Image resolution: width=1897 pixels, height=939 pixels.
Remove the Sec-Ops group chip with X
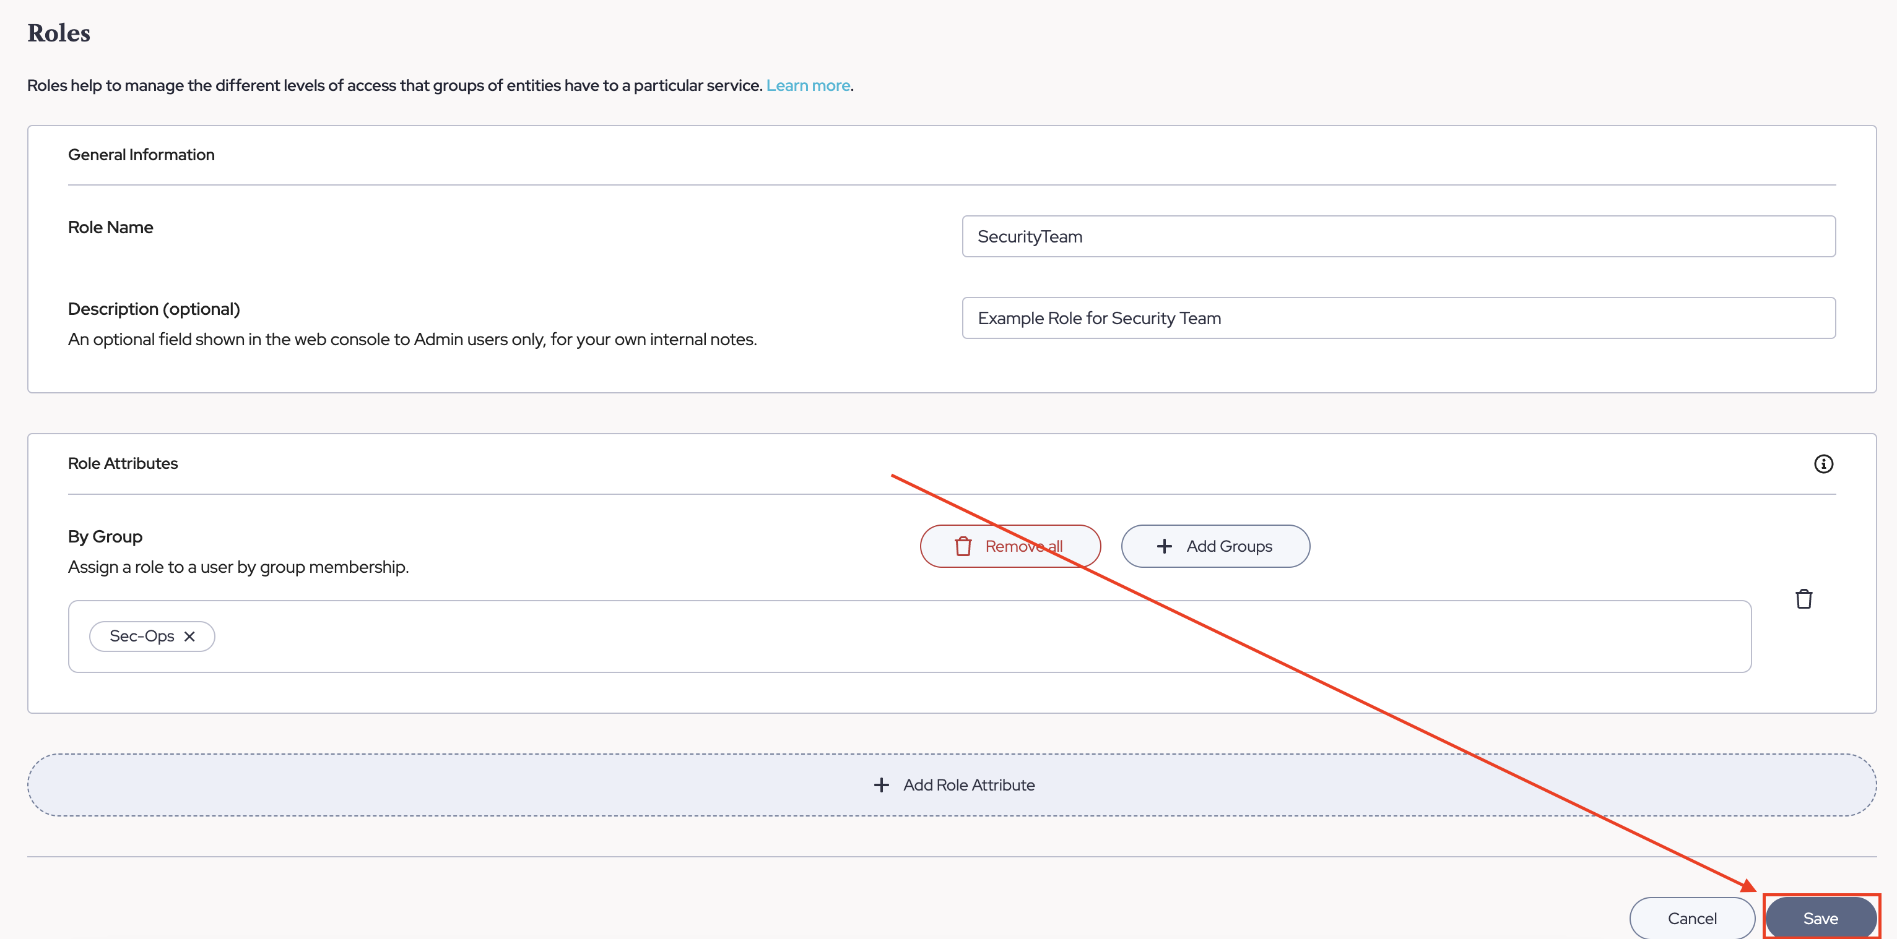[x=190, y=637]
